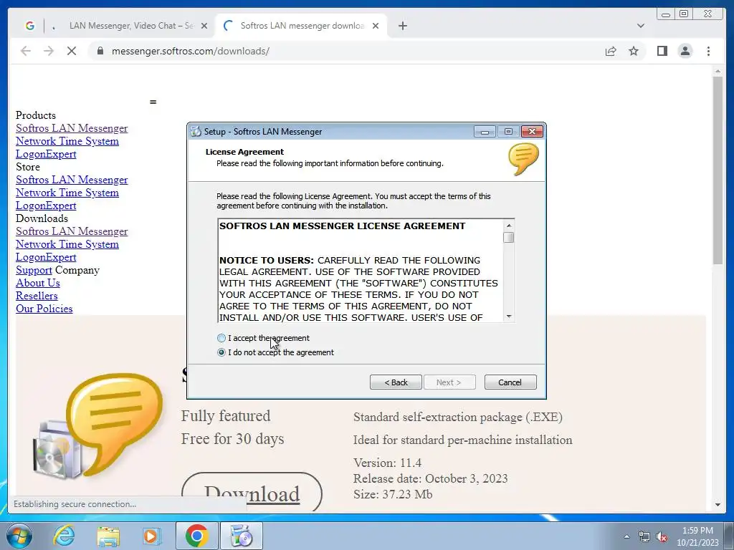Open the Chrome tab search dropdown
This screenshot has width=734, height=550.
pos(641,26)
